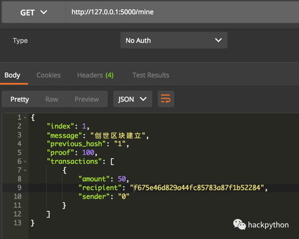
Task: Select the Body tab
Action: coord(13,75)
